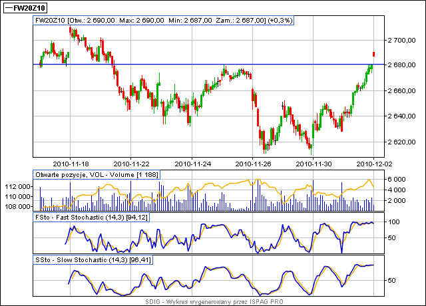Click the 2 640,00 price axis label
Viewport: 426px width, 306px height.
point(402,116)
